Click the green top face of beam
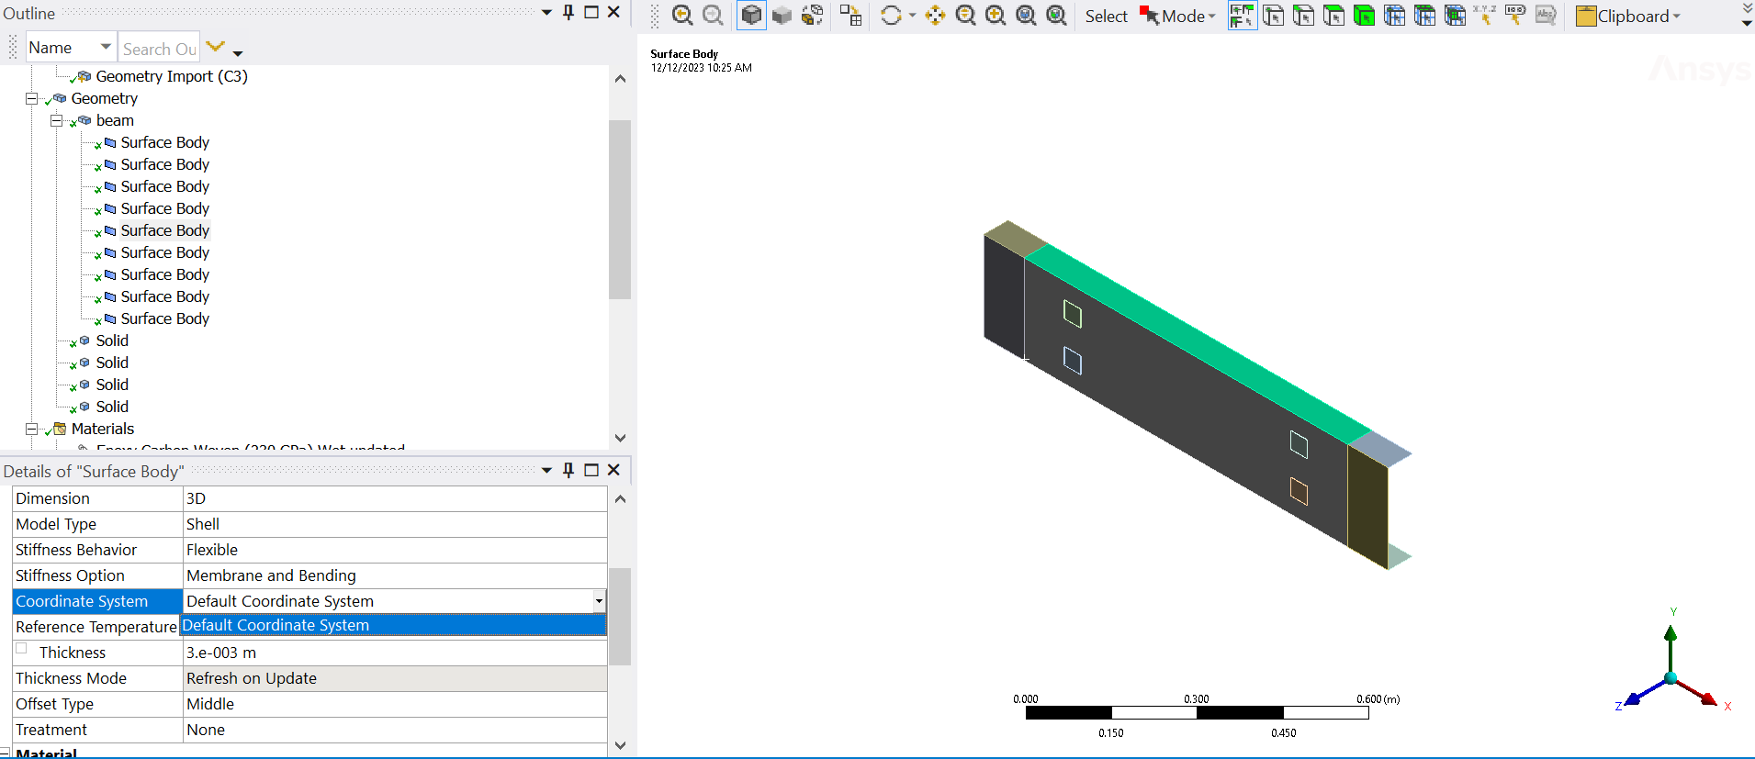 pos(1194,344)
